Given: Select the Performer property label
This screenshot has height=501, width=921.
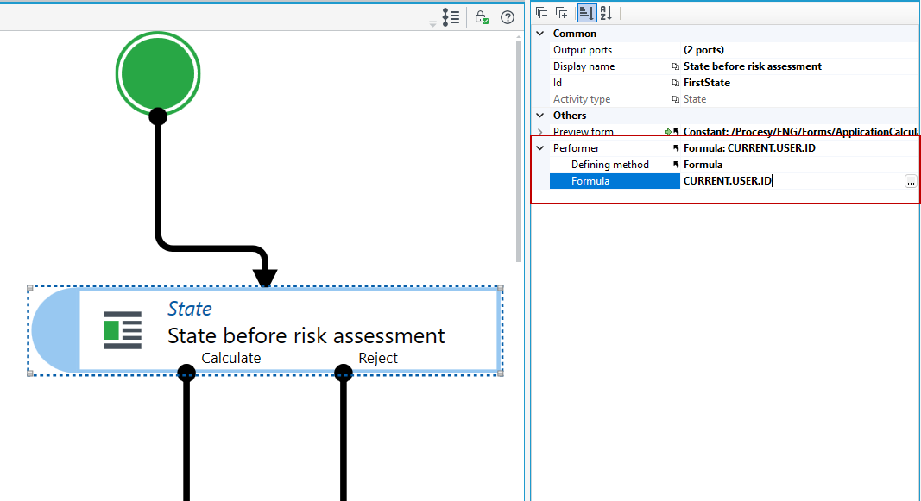Looking at the screenshot, I should 577,148.
